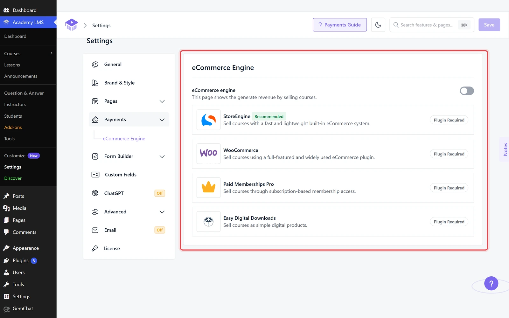Enable the eCommerce engine toggle
Viewport: 509px width, 318px height.
tap(467, 91)
